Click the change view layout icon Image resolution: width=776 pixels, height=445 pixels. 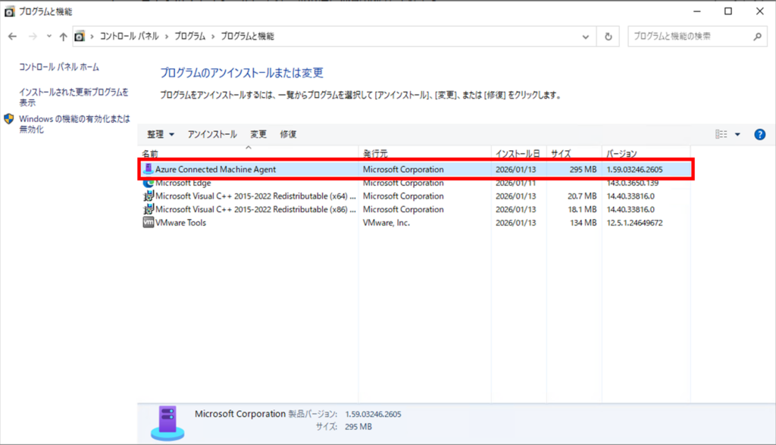[x=721, y=134]
